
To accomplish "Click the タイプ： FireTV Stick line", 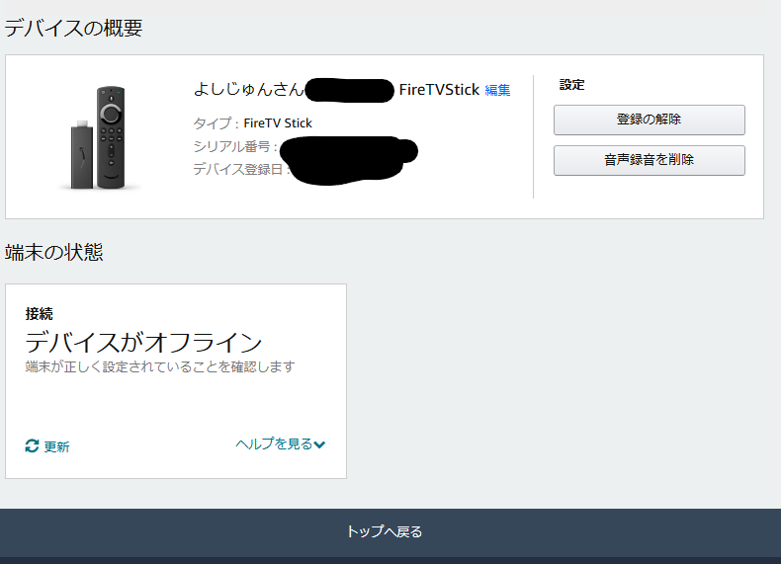I will [252, 122].
